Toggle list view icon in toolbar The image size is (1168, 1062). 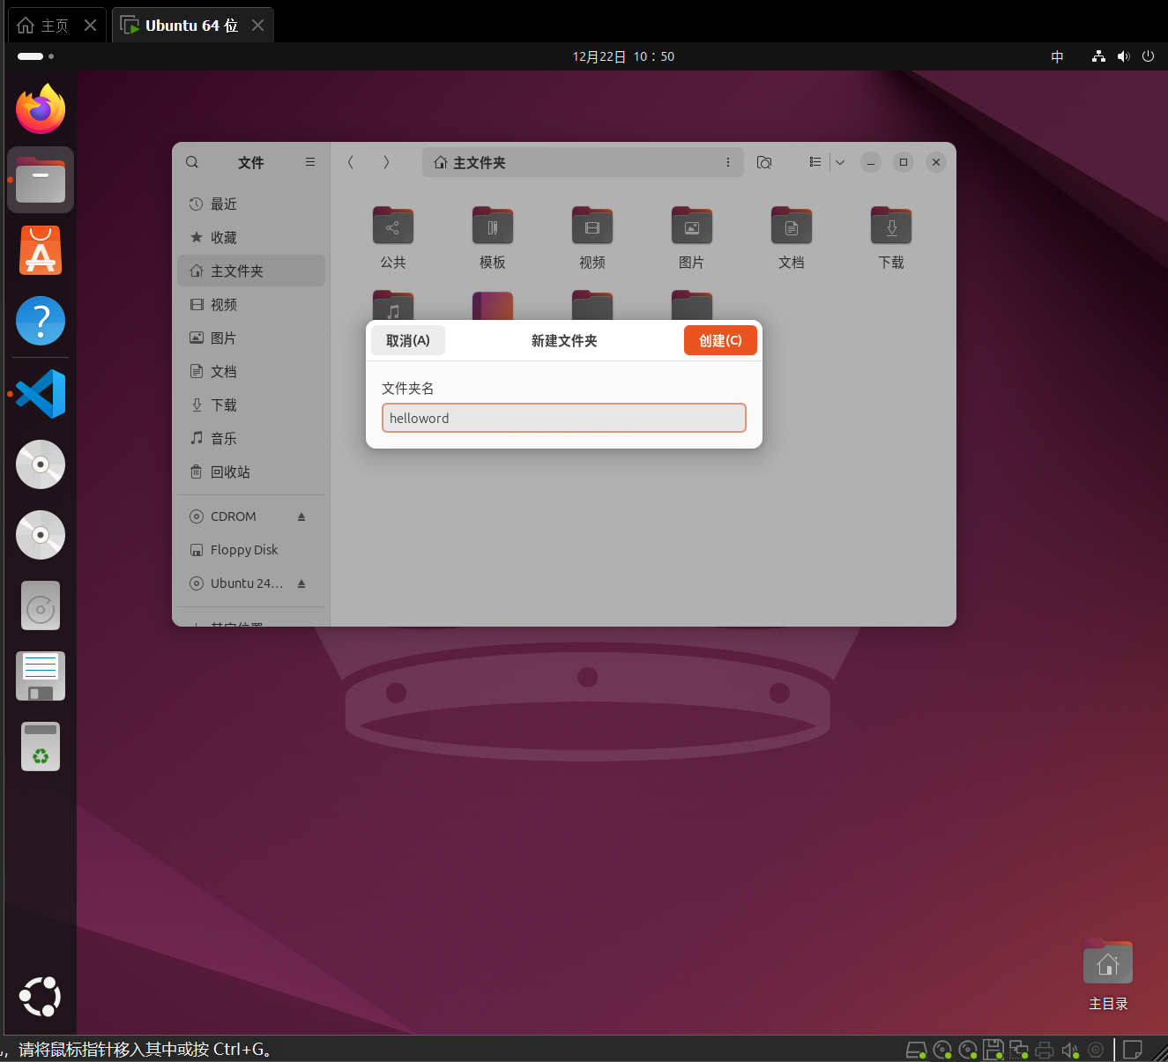[x=815, y=162]
